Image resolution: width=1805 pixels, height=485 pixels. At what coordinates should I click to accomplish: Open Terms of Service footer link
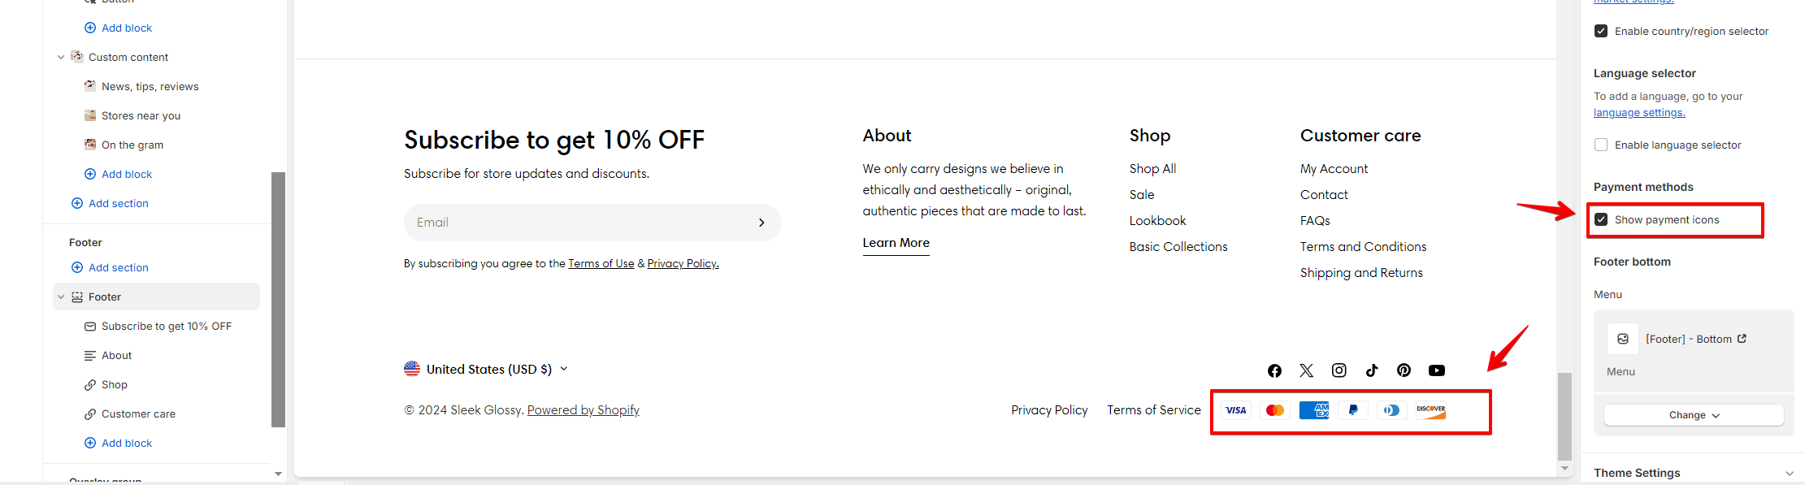pos(1153,410)
